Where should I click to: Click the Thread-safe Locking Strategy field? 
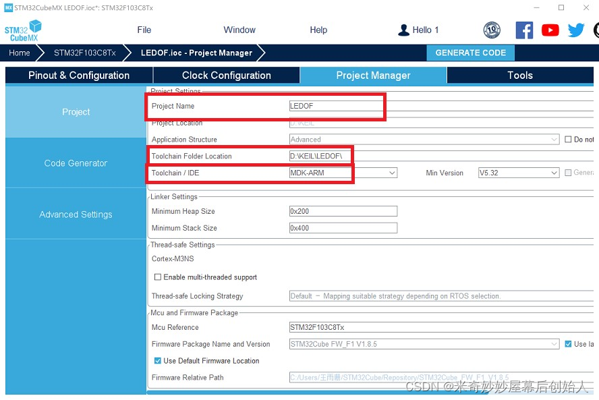(441, 296)
